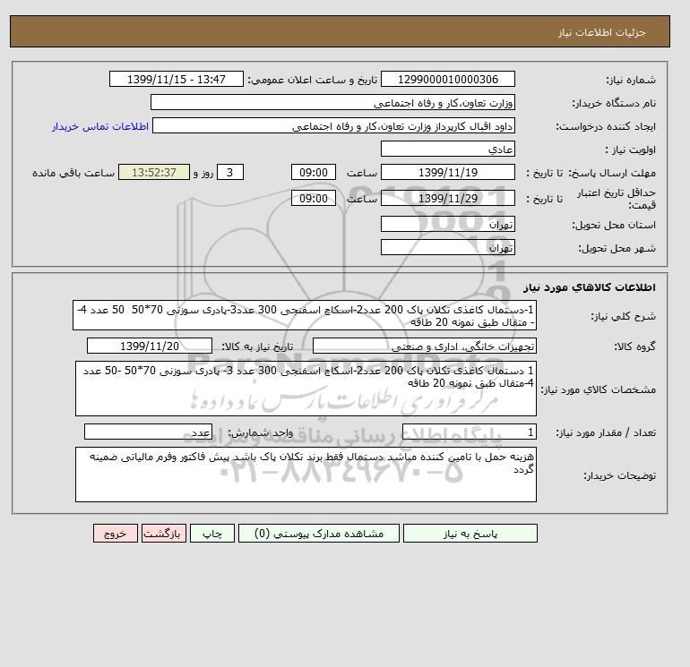
Task: Click the ایجاد کننده درخواست label
Action: 606,126
